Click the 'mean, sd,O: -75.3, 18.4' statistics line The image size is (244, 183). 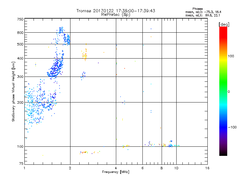click(x=203, y=12)
